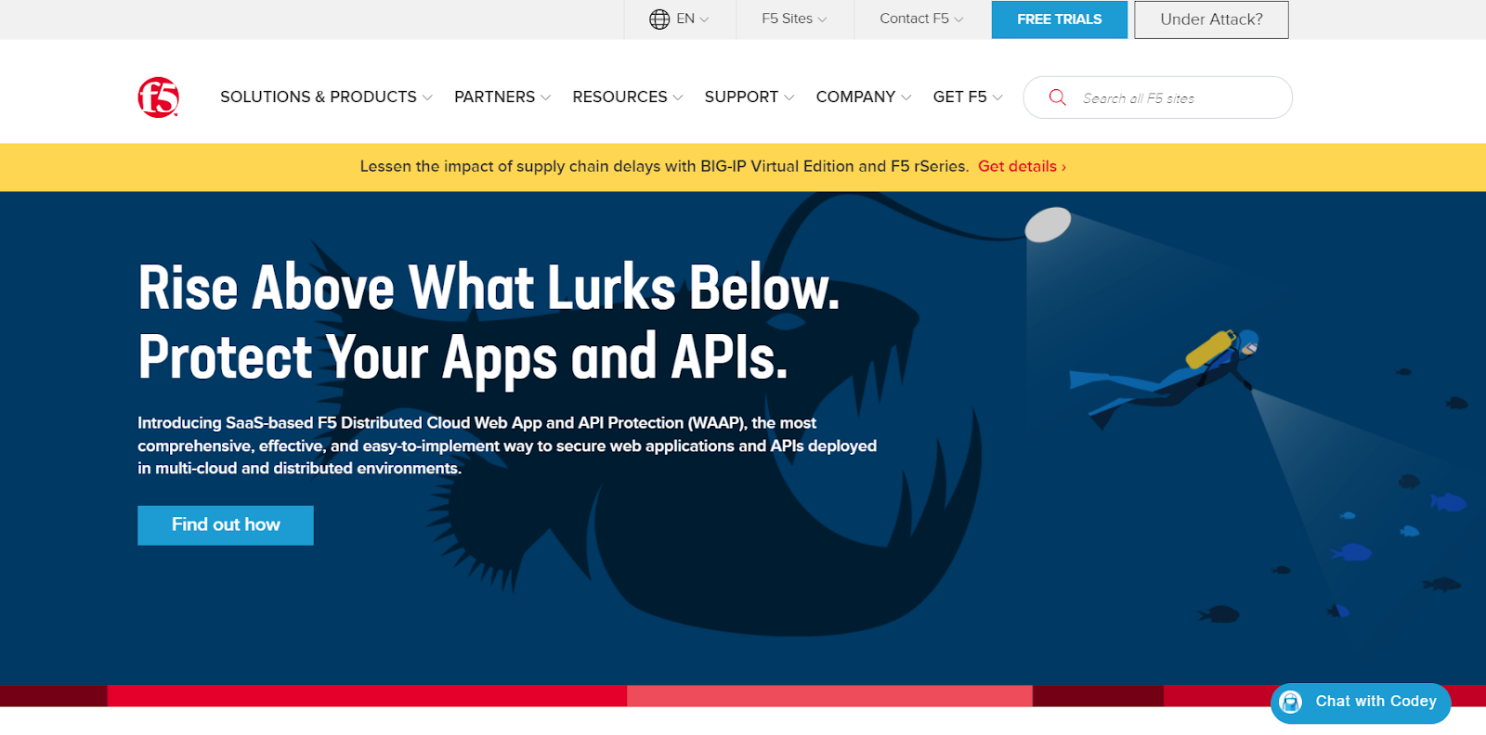
Task: Expand the F5 Sites dropdown
Action: point(794,19)
